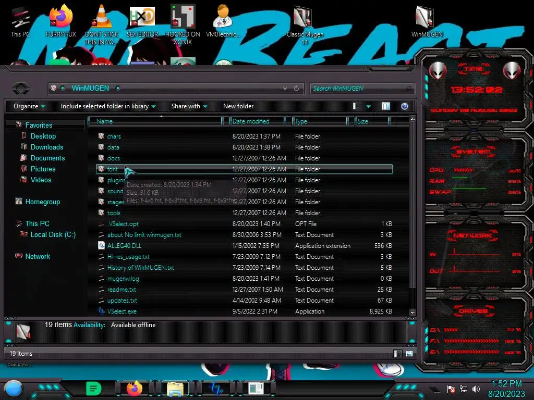The image size is (534, 400).
Task: Click the help question mark icon
Action: click(405, 106)
